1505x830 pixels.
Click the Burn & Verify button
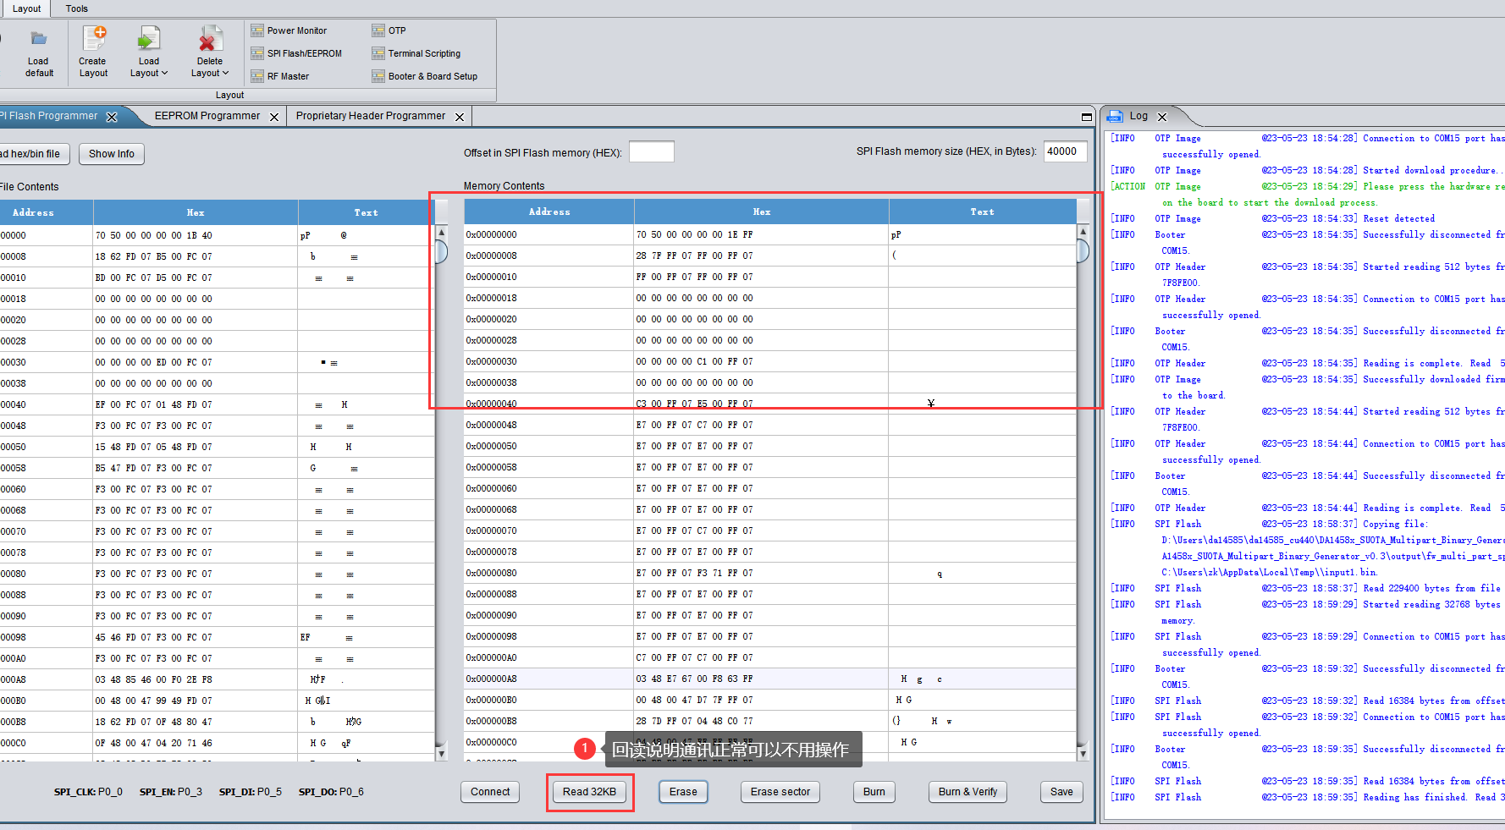pos(968,792)
